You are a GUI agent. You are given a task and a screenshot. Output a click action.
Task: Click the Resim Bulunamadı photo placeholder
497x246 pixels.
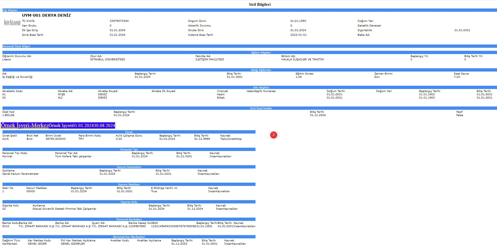point(12,23)
